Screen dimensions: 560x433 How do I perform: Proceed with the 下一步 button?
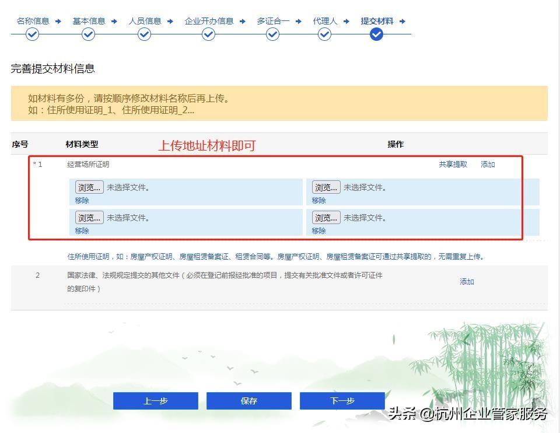coord(342,401)
